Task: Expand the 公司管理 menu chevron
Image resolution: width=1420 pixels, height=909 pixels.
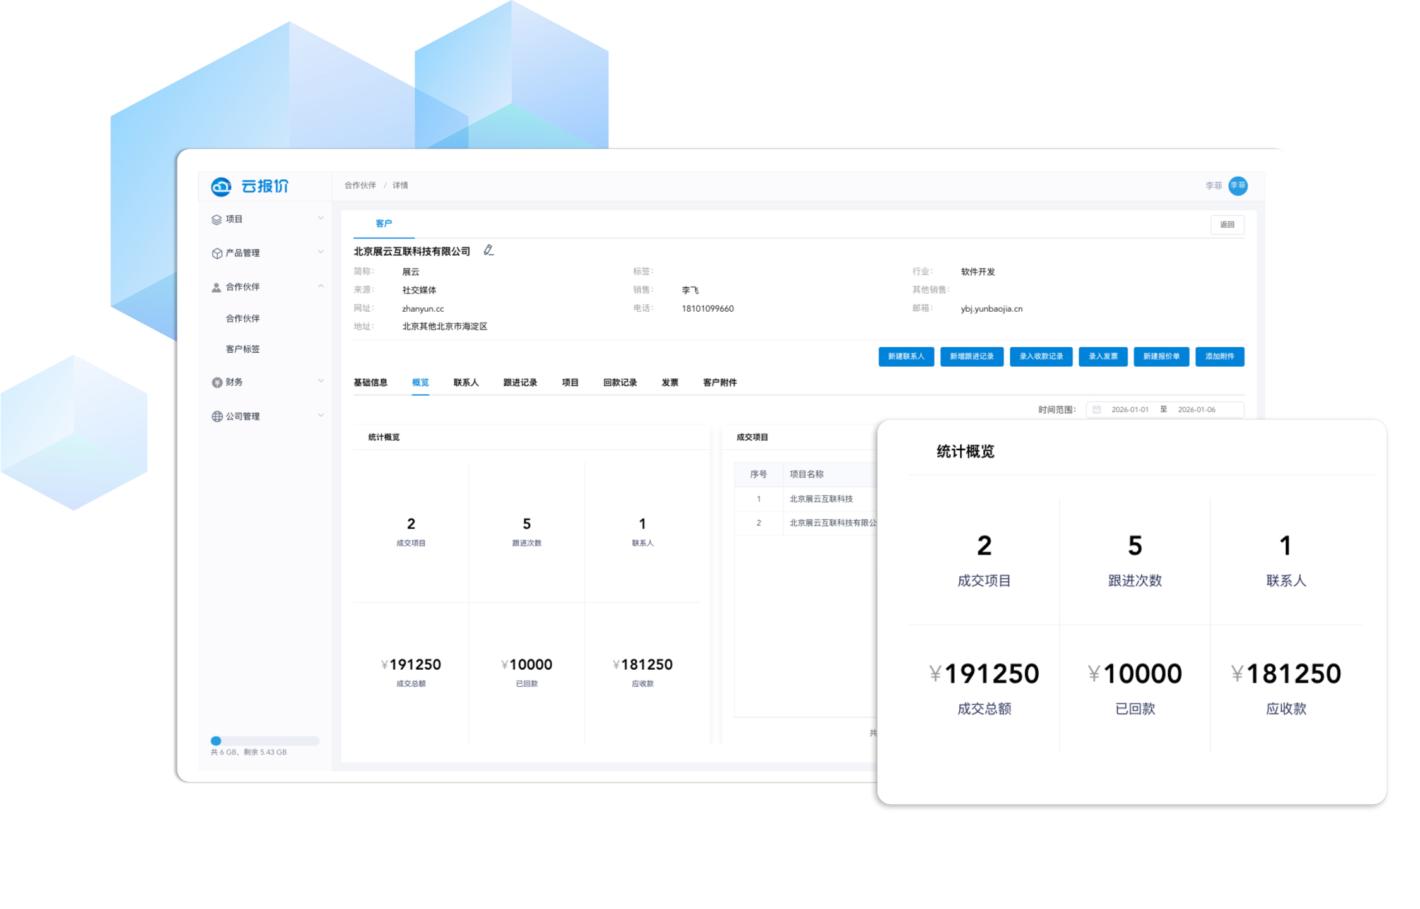Action: [321, 415]
